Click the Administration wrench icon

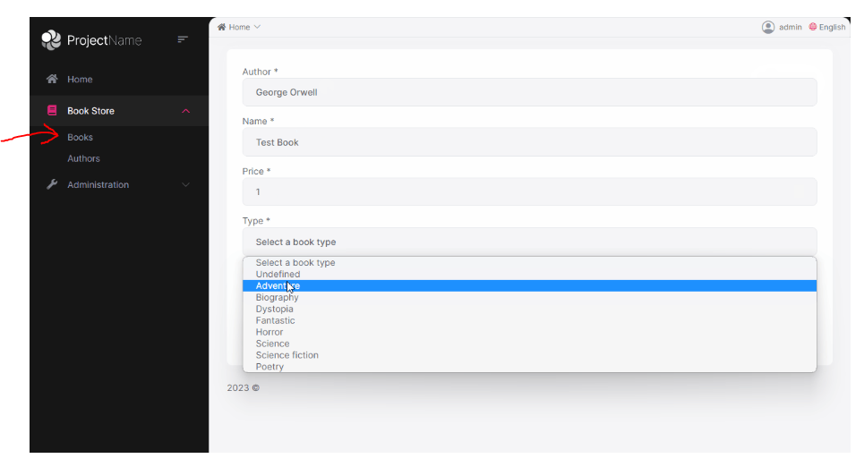point(52,184)
